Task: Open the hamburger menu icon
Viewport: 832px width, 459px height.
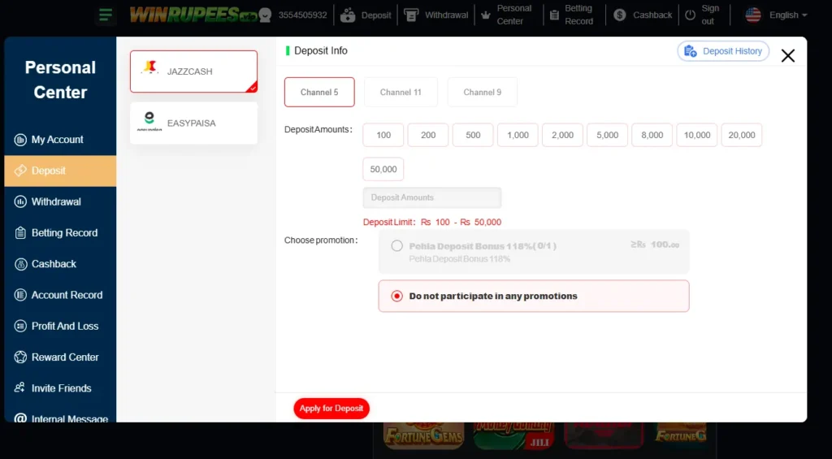Action: tap(106, 15)
